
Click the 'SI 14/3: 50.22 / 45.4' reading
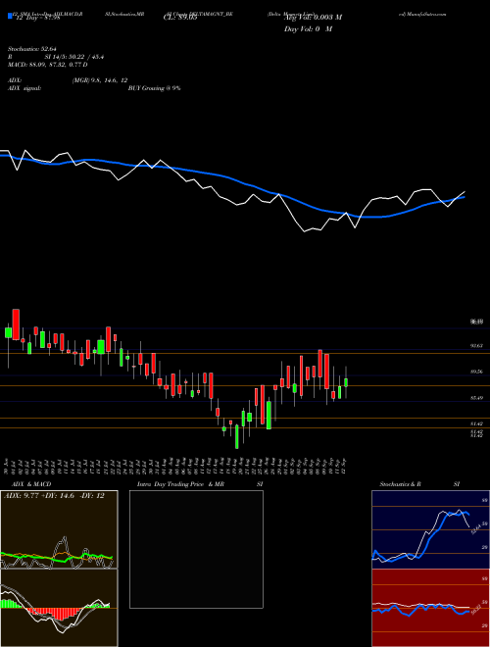pos(74,58)
